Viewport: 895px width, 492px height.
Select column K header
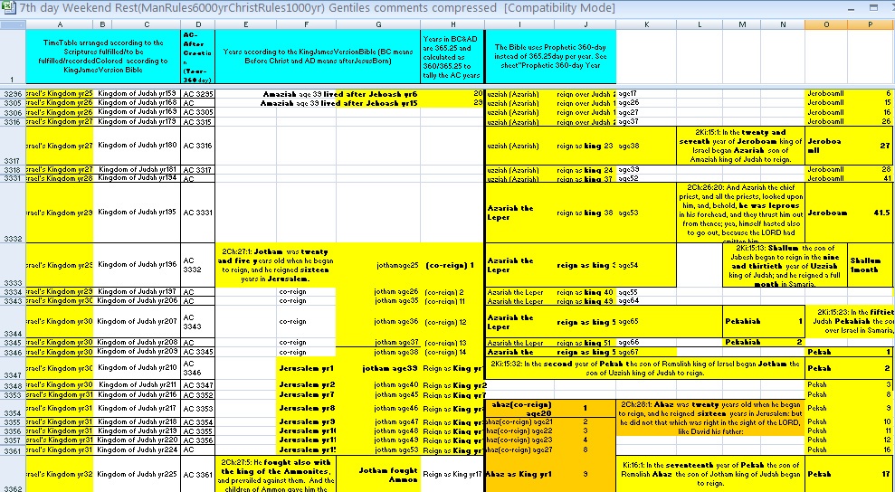click(x=646, y=24)
